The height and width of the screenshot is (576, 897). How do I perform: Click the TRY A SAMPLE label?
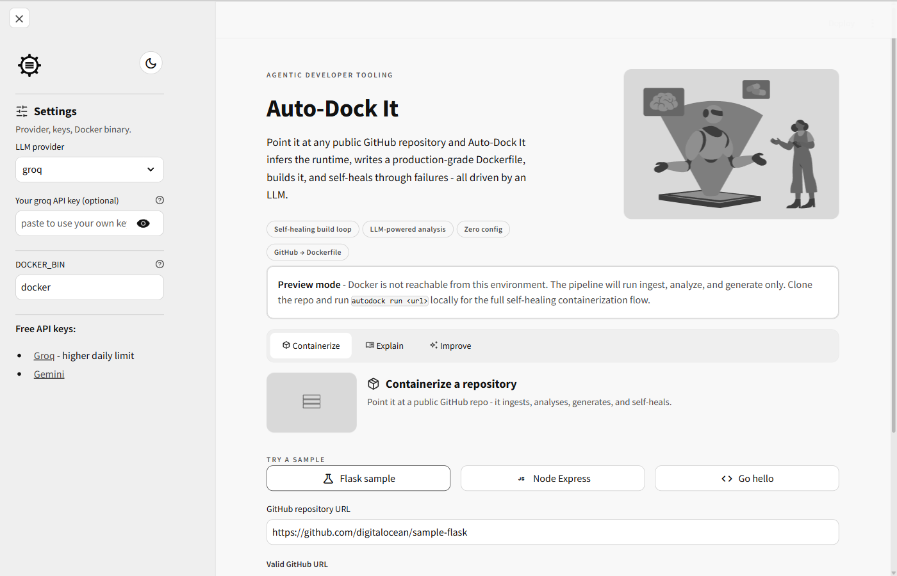[x=296, y=460]
